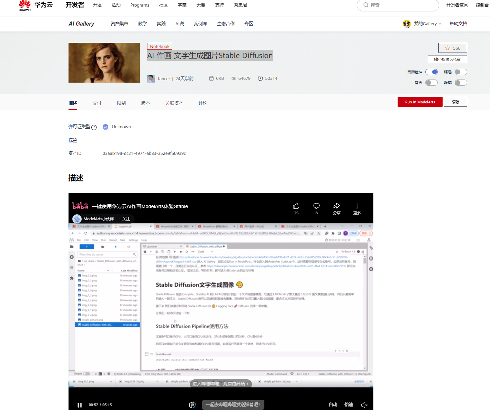
Task: Click the views count eye icon
Action: point(234,78)
